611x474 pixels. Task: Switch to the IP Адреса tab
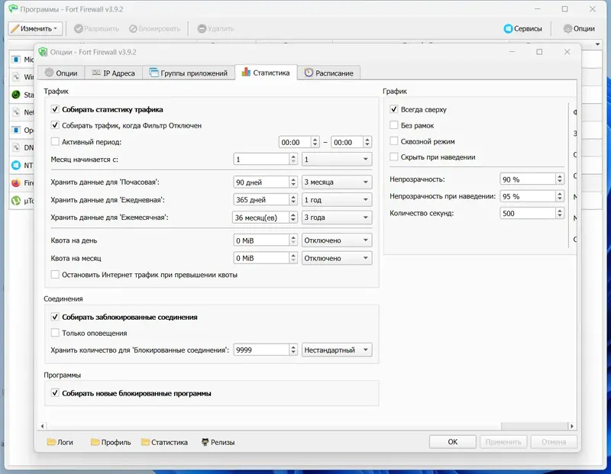113,73
